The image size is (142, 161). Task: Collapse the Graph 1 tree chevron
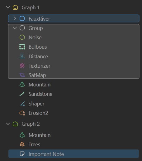click(x=8, y=7)
